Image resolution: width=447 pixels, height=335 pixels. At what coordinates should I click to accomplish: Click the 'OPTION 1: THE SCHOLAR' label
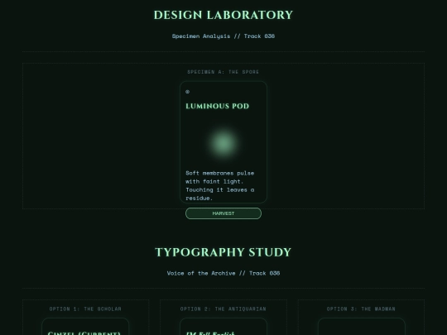point(85,309)
